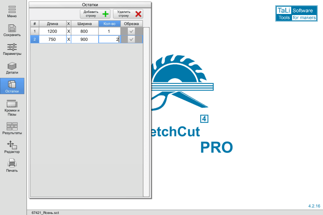Click the Кол-во column header
This screenshot has height=215, width=323.
tap(109, 24)
